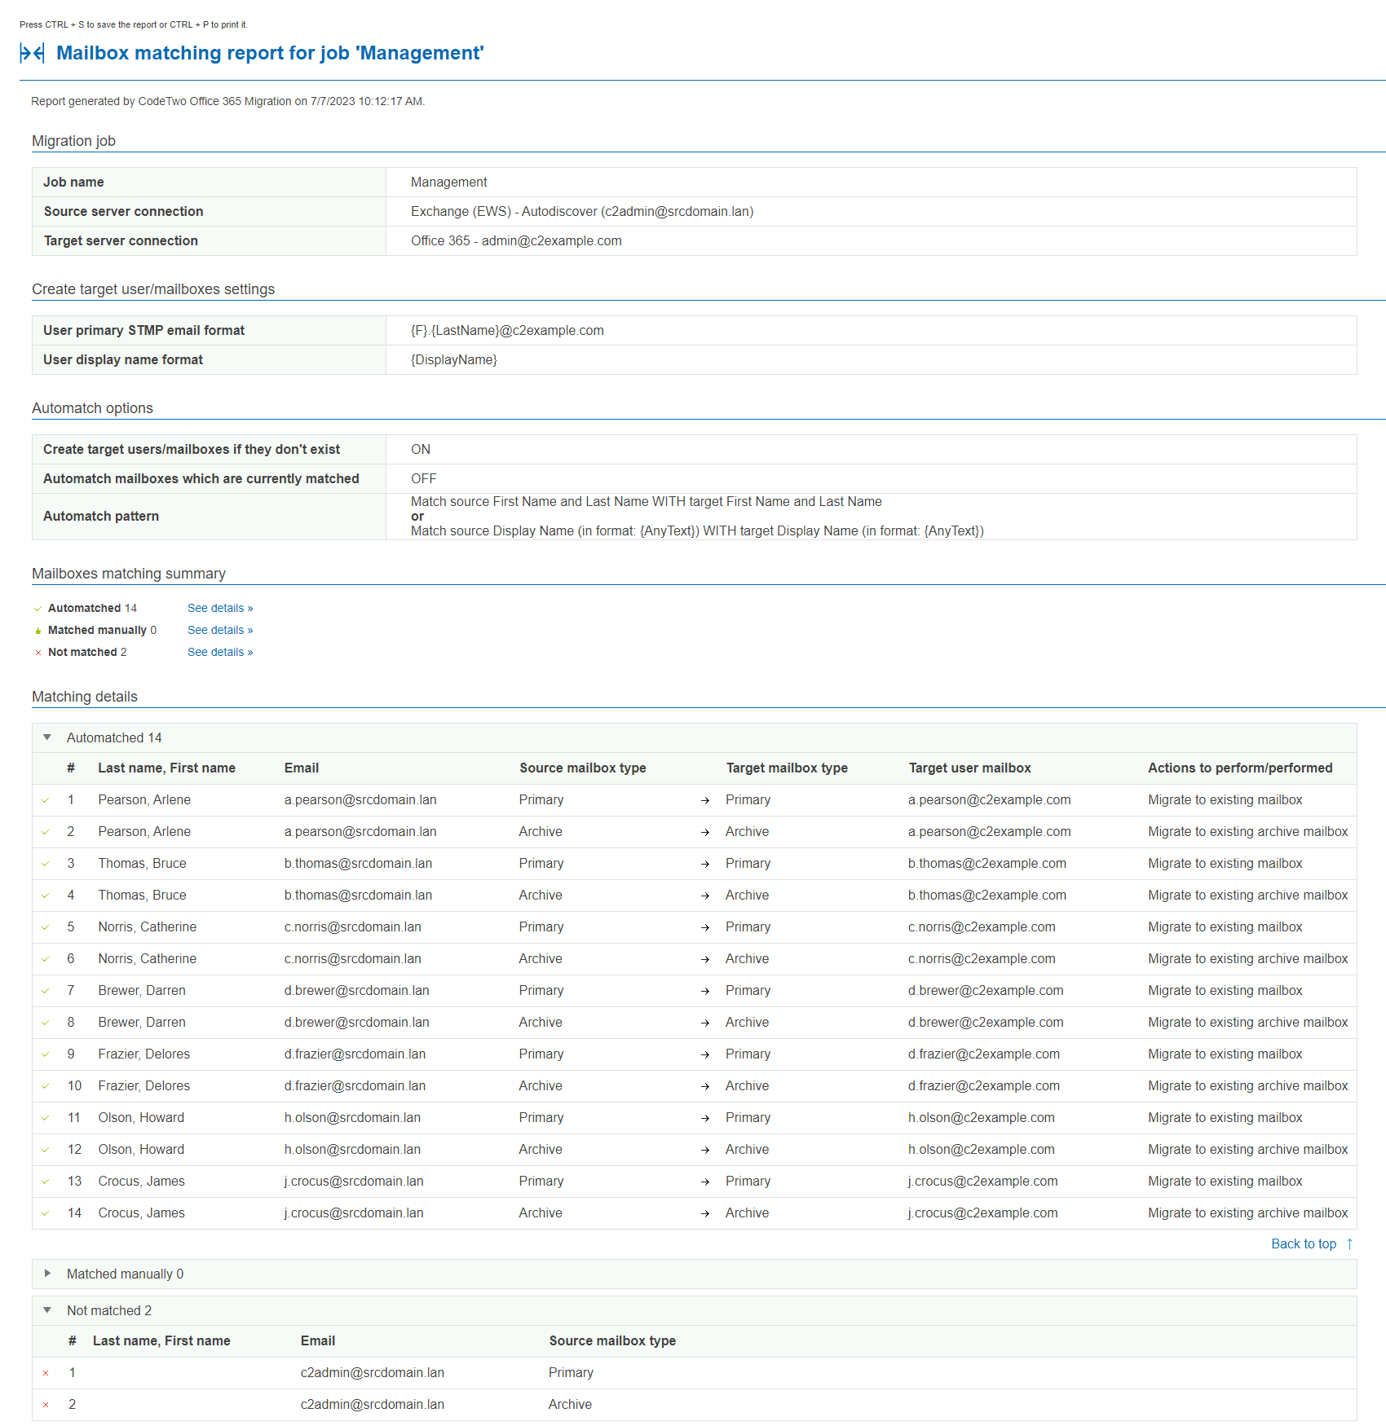Click check mark icon of automatched row 9

pyautogui.click(x=46, y=1054)
